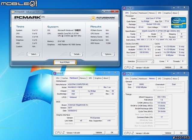Click HDD Score value 11299

(108, 43)
